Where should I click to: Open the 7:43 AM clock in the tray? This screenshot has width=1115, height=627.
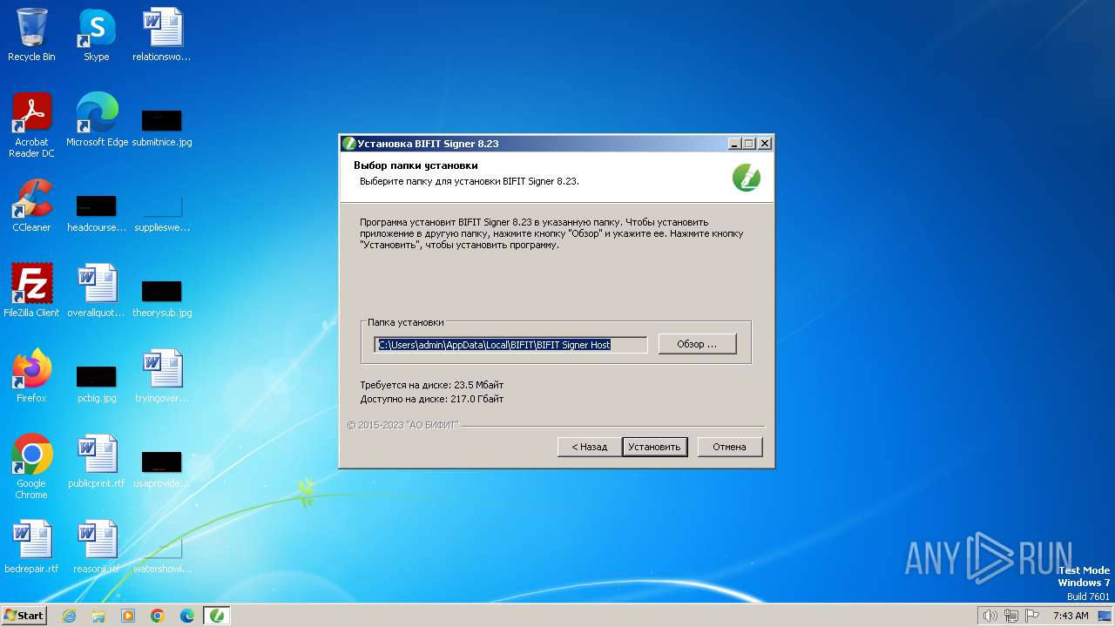[x=1071, y=616]
